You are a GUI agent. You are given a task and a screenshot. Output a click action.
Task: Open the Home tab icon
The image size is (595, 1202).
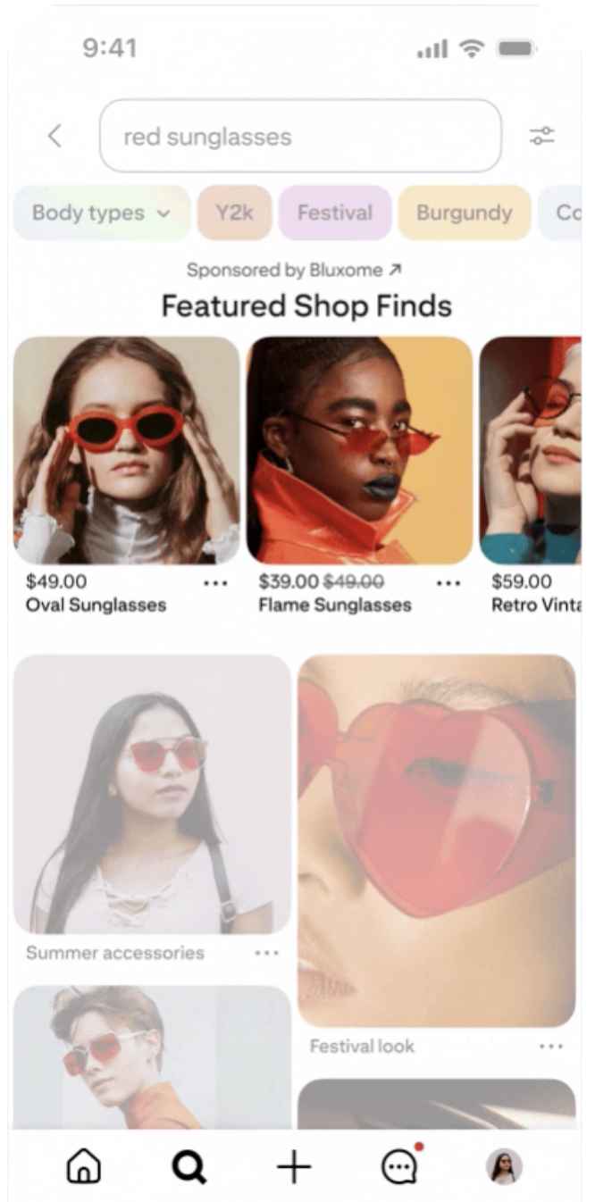tap(84, 1166)
